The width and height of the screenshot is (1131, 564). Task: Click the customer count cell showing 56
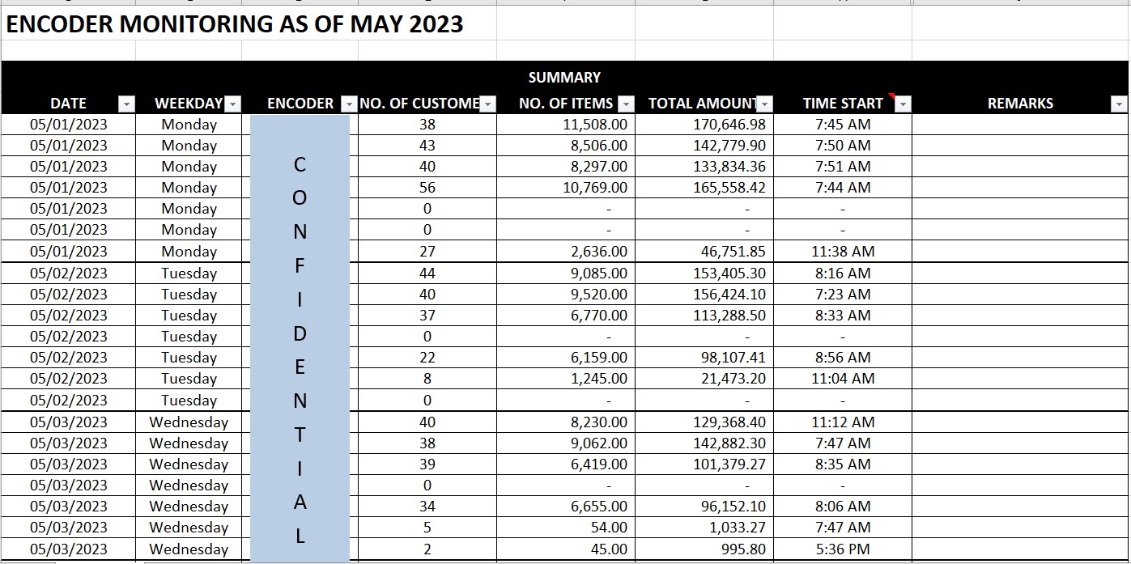pos(427,188)
